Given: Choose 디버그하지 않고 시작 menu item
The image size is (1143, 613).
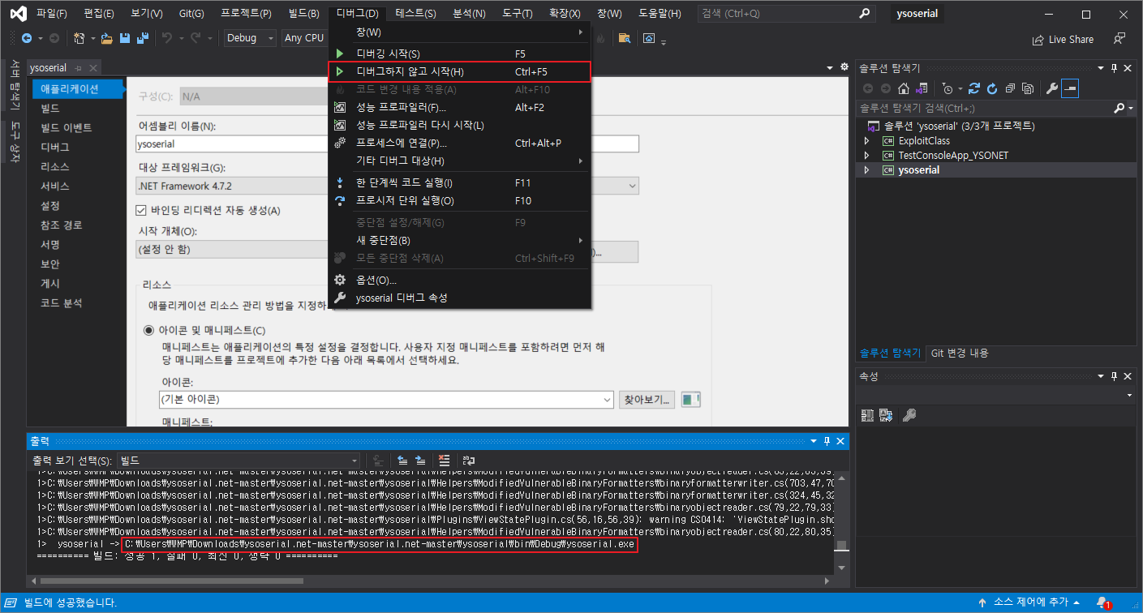Looking at the screenshot, I should click(x=460, y=72).
